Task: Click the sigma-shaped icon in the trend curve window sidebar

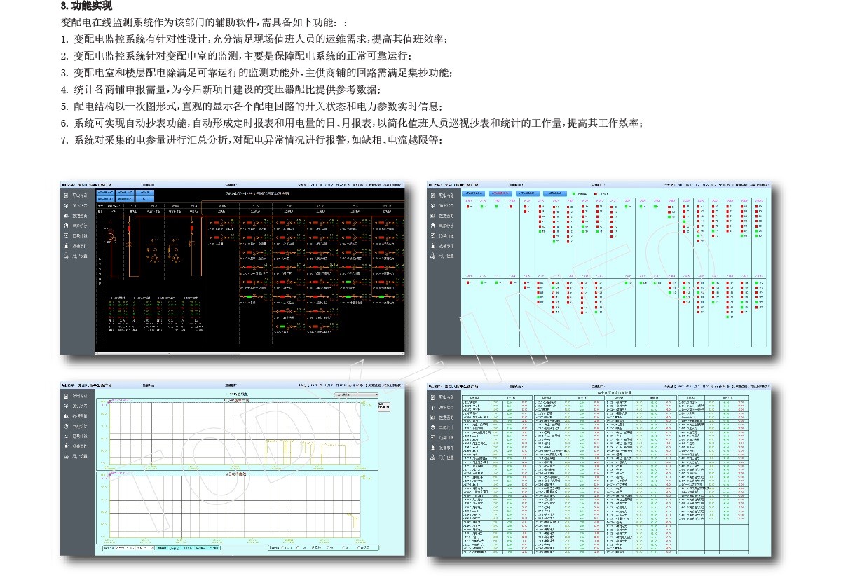Action: 66,436
